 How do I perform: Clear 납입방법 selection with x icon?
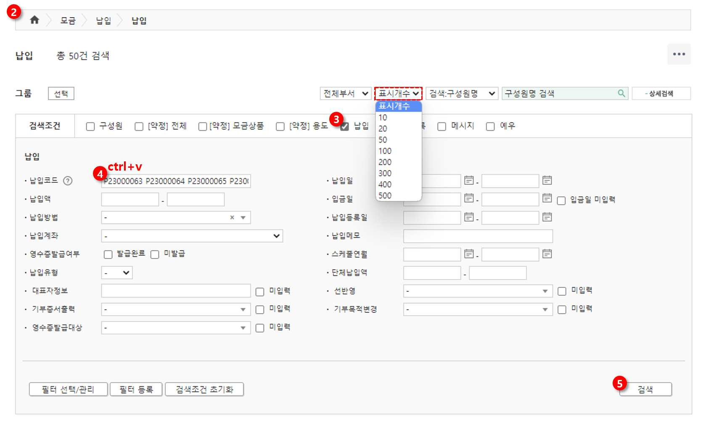232,217
